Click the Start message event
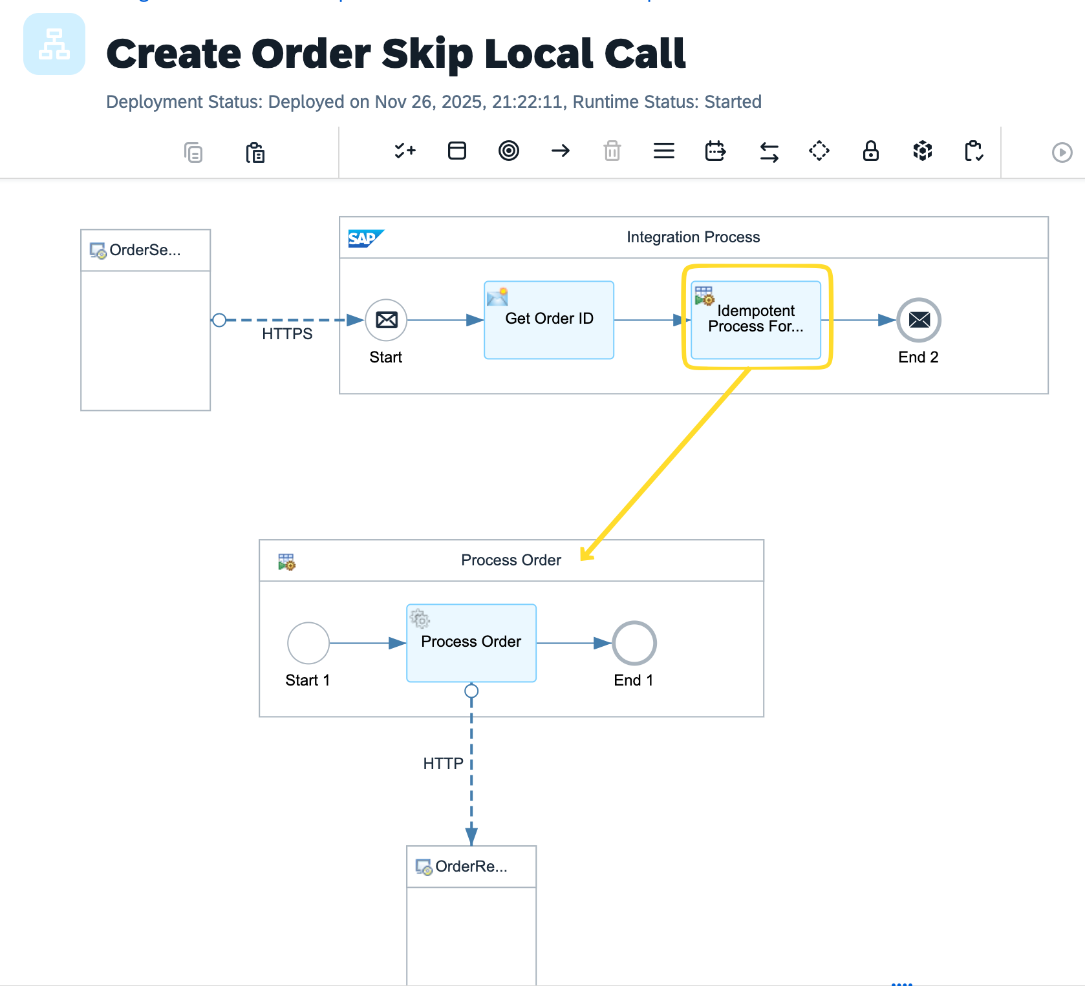The width and height of the screenshot is (1085, 986). tap(386, 319)
